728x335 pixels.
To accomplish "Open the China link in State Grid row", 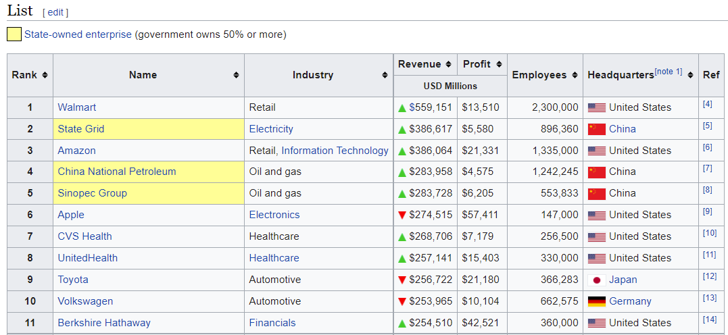I will (623, 129).
